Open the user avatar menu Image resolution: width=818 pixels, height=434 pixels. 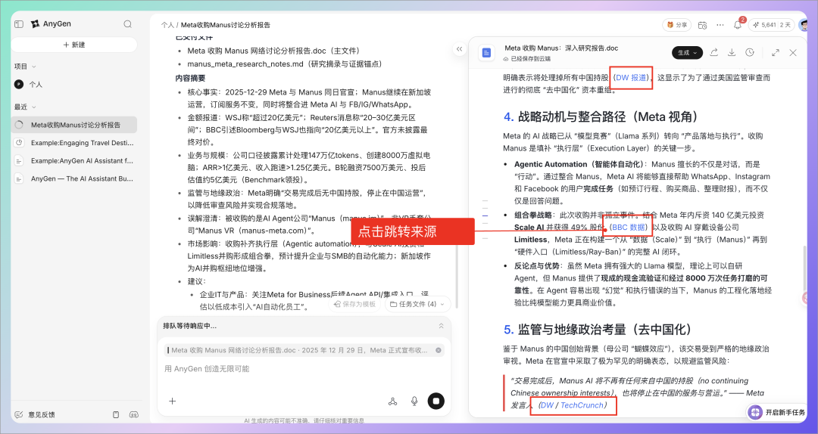click(804, 24)
